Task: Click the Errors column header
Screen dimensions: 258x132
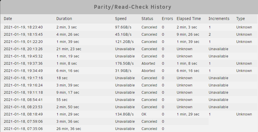Action: tap(167, 19)
